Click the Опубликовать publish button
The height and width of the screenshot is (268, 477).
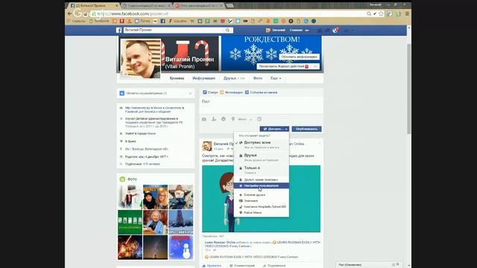pos(306,129)
